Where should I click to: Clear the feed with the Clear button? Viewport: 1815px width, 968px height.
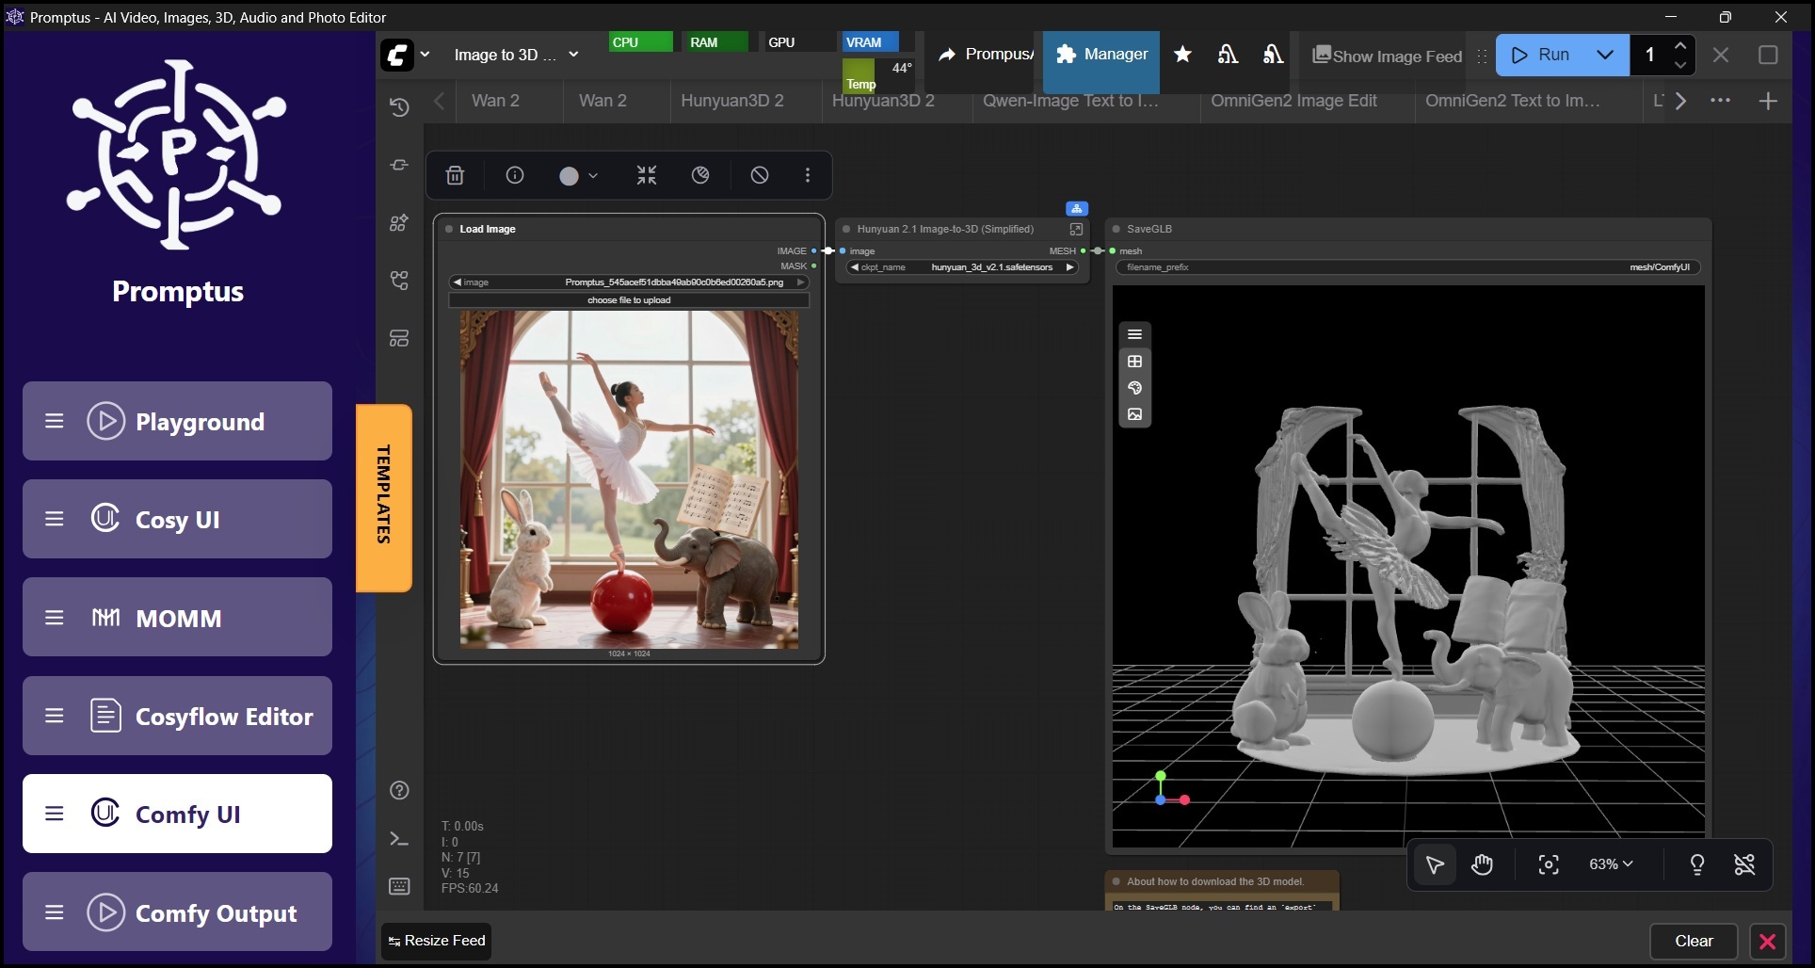pos(1694,941)
